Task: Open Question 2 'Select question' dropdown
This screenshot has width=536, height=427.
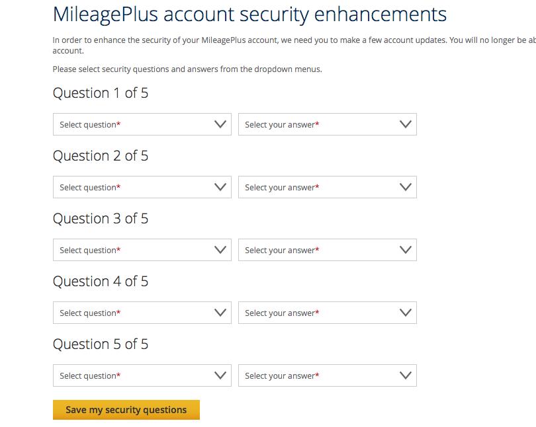Action: 132,187
